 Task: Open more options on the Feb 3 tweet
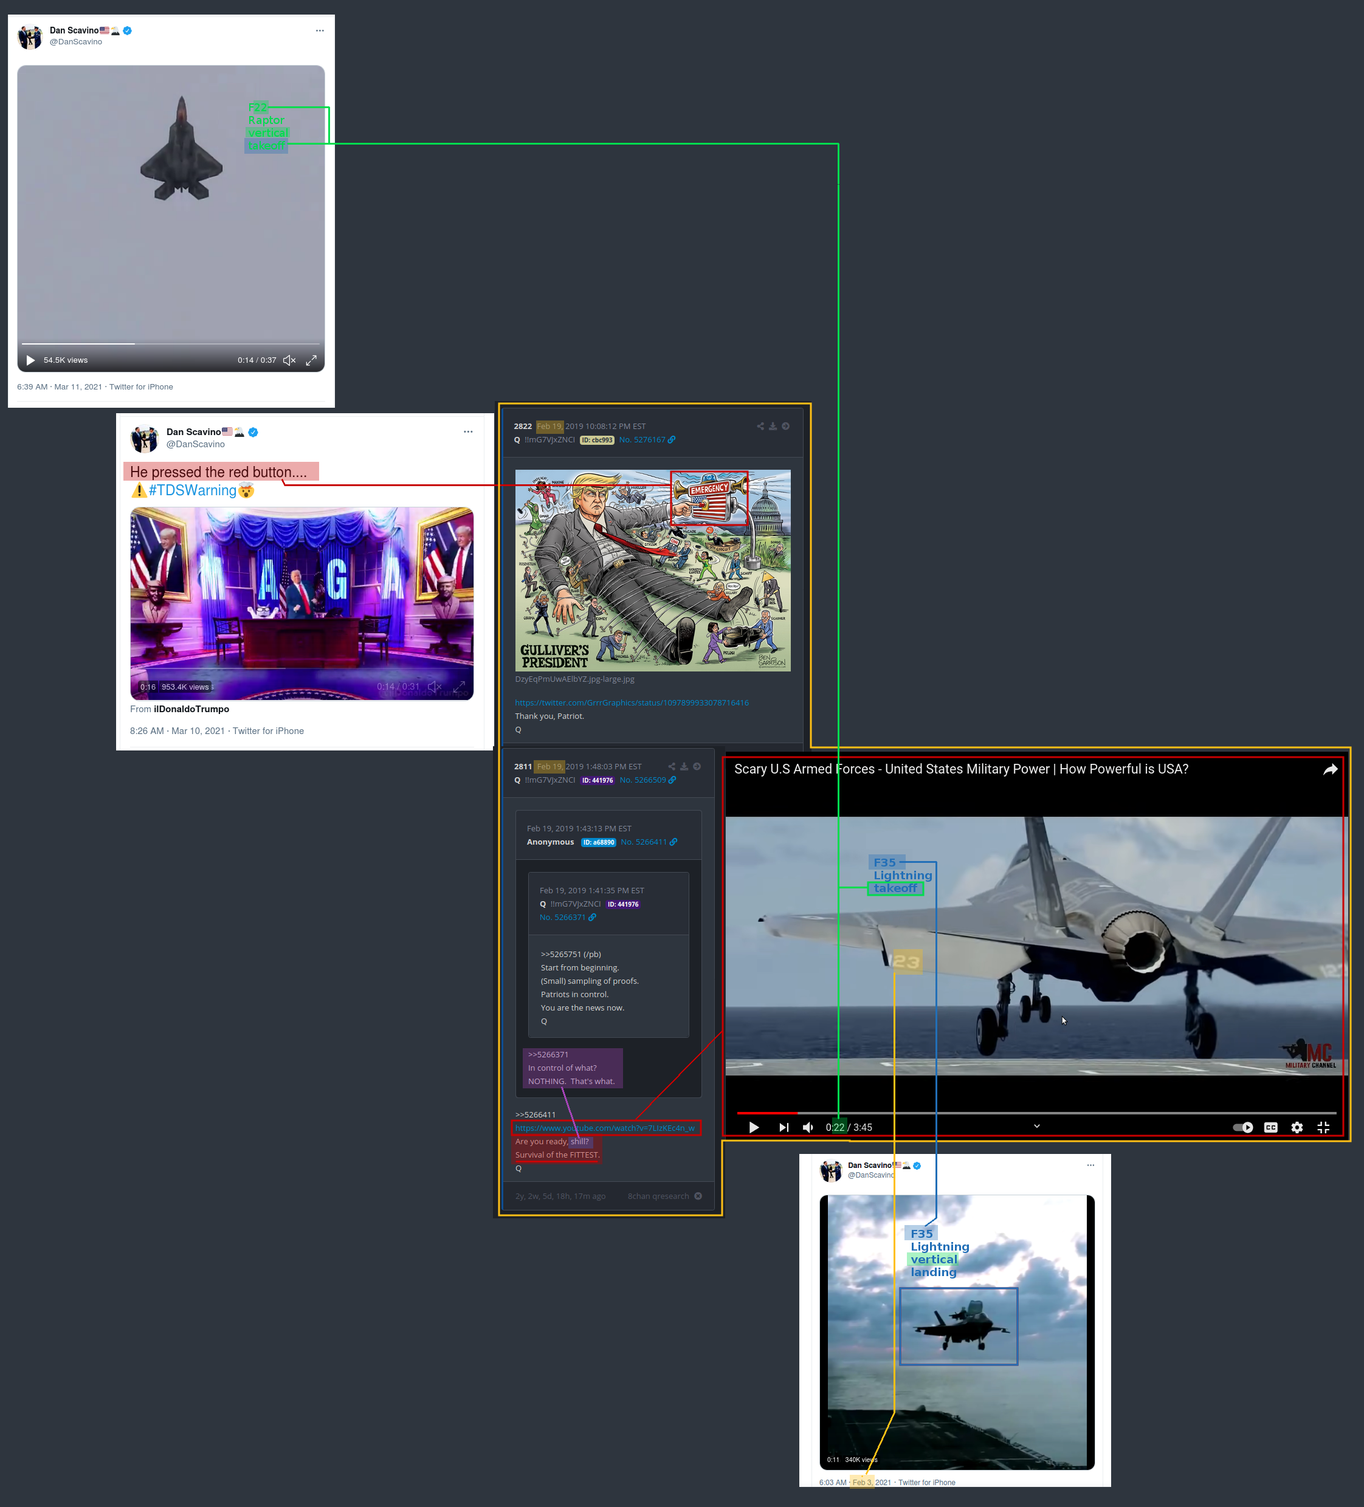[1091, 1165]
